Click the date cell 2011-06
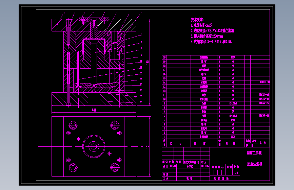 (205, 166)
